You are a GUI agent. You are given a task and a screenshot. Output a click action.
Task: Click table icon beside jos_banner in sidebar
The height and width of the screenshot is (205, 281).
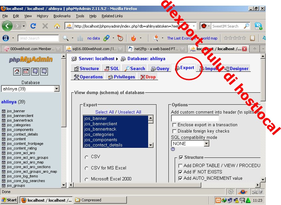(4, 111)
